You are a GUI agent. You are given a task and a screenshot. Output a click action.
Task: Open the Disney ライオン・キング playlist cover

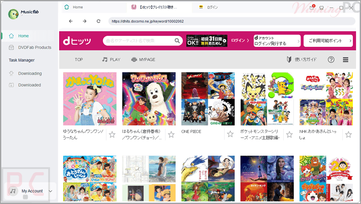pyautogui.click(x=267, y=179)
